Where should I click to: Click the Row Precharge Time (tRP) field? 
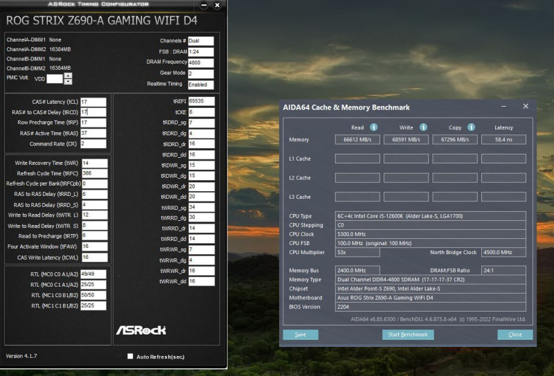(x=93, y=123)
